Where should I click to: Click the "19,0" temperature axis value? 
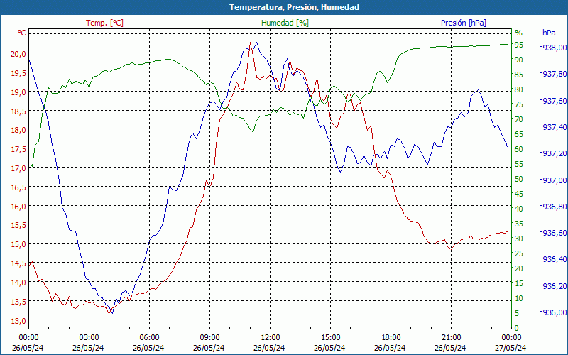coord(18,92)
